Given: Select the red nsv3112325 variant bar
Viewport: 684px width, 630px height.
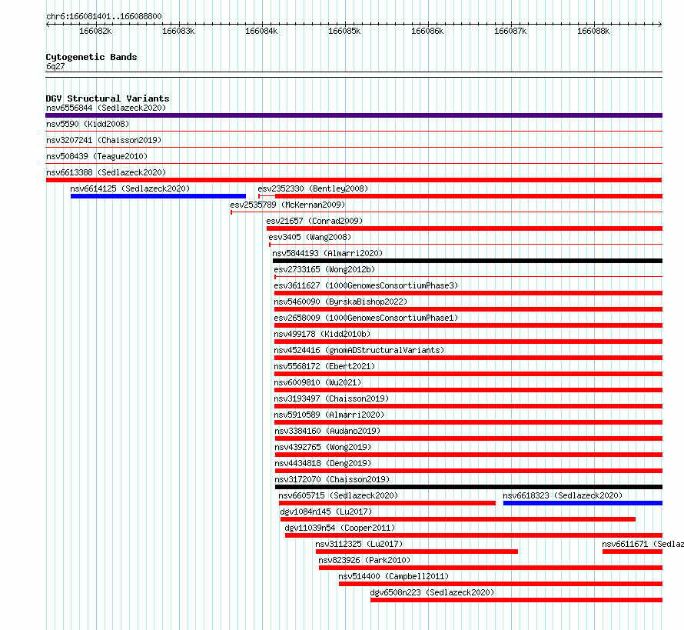Looking at the screenshot, I should (417, 552).
